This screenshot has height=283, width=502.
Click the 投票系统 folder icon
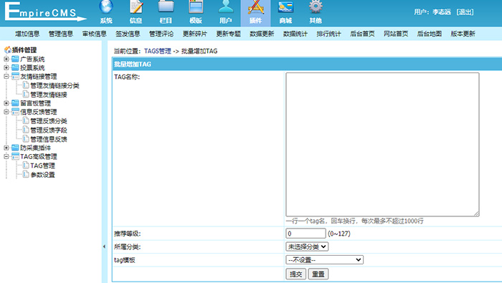click(x=15, y=67)
